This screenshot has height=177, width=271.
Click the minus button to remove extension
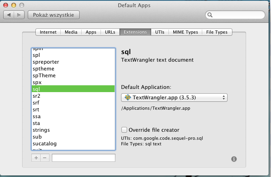pyautogui.click(x=45, y=158)
